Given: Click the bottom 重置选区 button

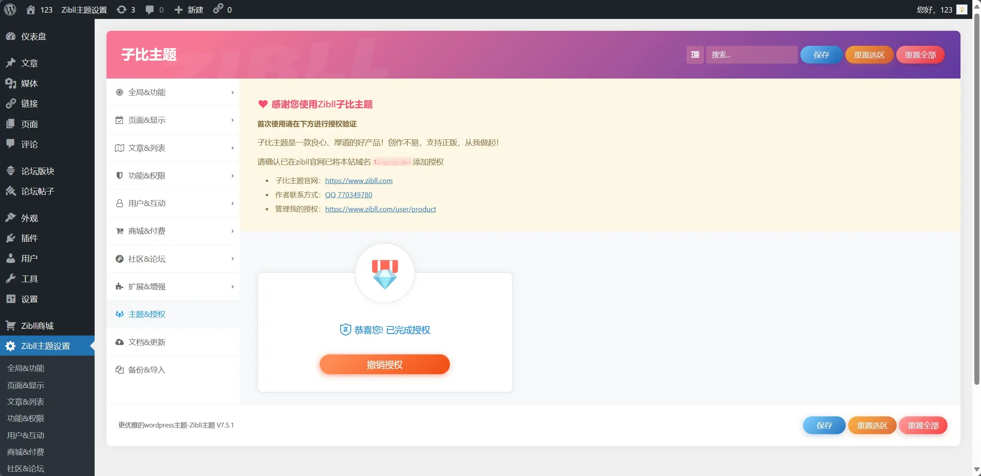Looking at the screenshot, I should (872, 425).
